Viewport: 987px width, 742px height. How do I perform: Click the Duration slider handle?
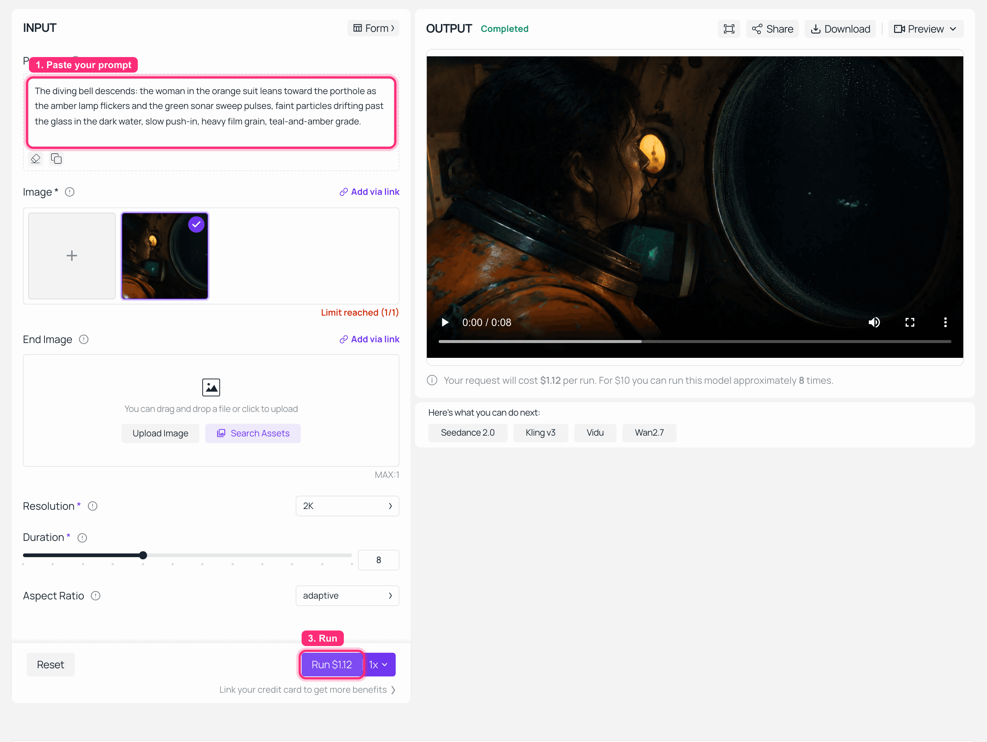click(143, 556)
